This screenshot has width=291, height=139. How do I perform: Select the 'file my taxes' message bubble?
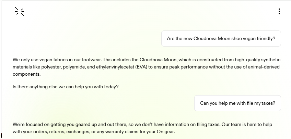(x=237, y=103)
